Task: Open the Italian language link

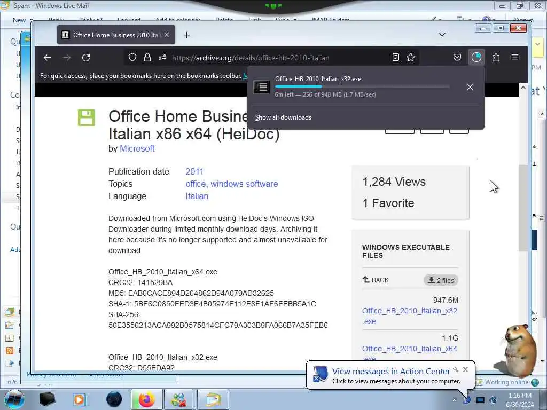Action: (x=197, y=196)
